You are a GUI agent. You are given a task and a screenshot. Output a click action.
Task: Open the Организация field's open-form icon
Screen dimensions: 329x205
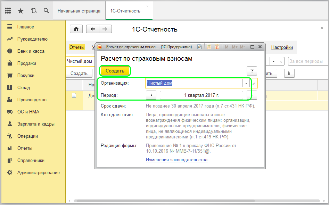click(x=254, y=83)
